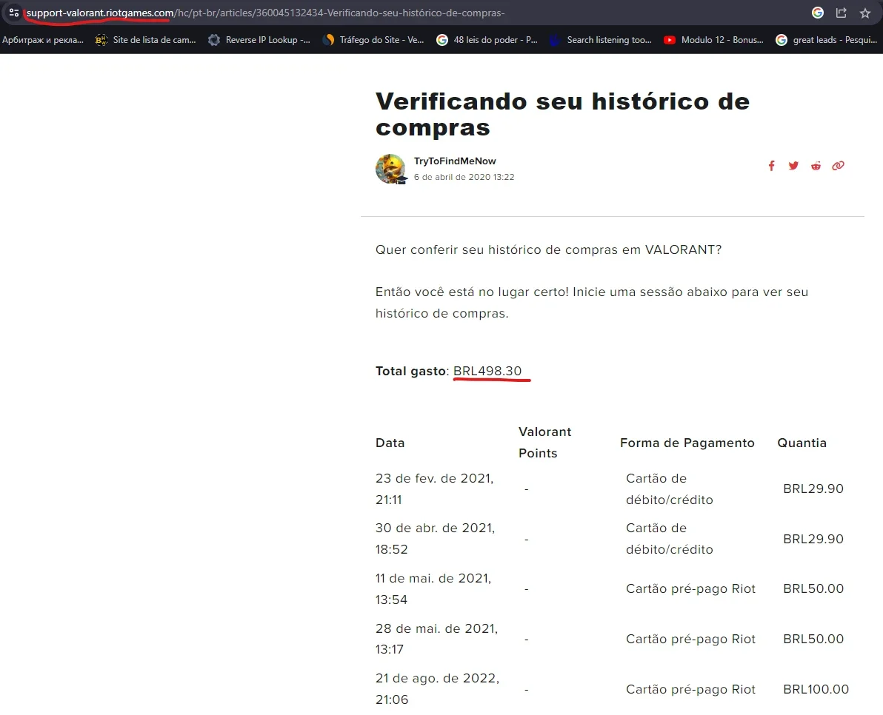Copy article link via chain icon
This screenshot has width=883, height=715.
click(x=838, y=165)
